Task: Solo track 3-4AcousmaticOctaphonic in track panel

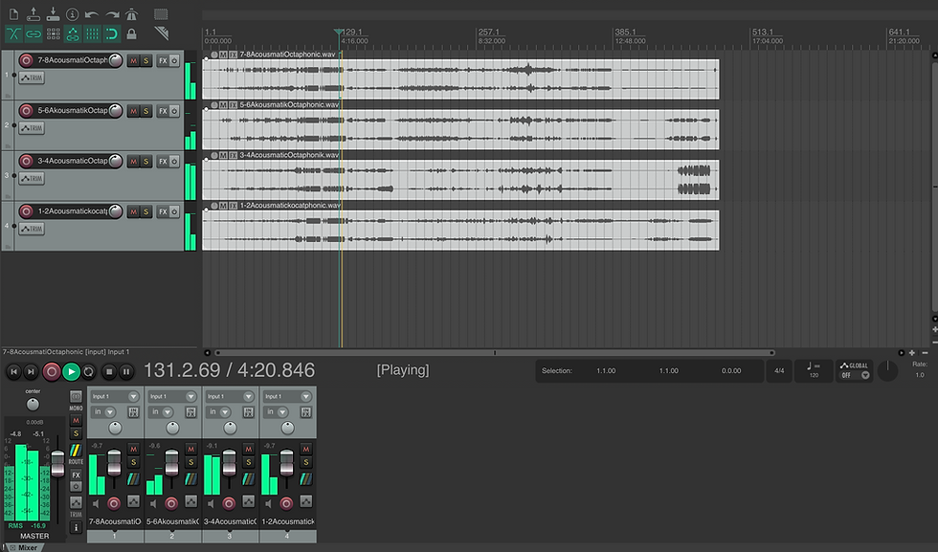Action: tap(145, 162)
